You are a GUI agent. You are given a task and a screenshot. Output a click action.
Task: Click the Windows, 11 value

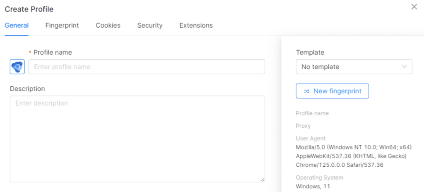click(313, 186)
